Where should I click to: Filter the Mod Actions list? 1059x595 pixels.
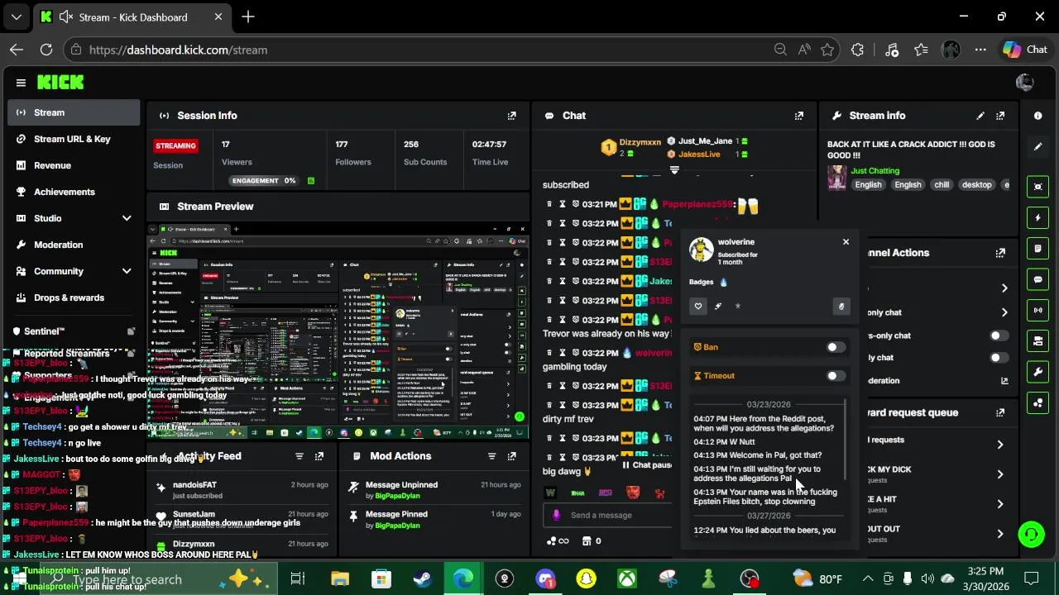tap(492, 456)
